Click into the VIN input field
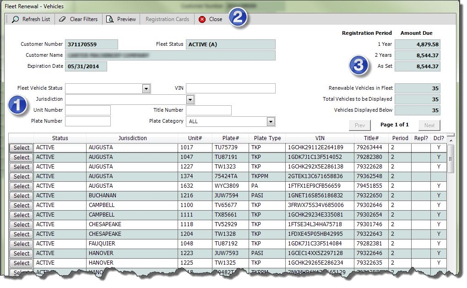The image size is (467, 288). click(230, 88)
